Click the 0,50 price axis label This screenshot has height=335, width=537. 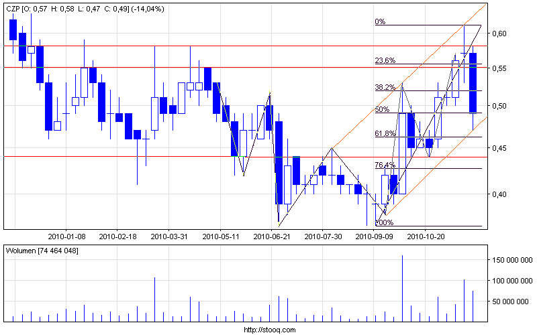(x=499, y=106)
